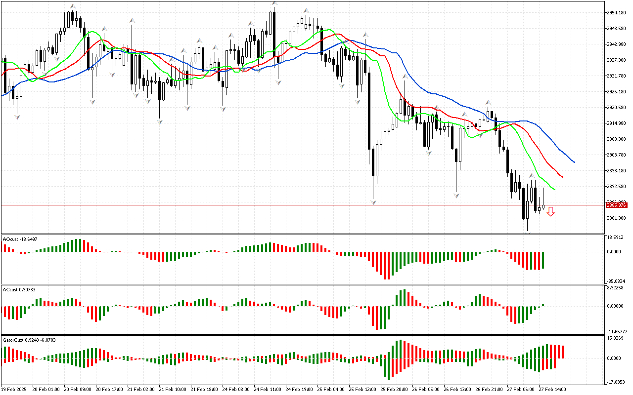Click the 2926.180 price axis label
633x395 pixels.
(616, 91)
